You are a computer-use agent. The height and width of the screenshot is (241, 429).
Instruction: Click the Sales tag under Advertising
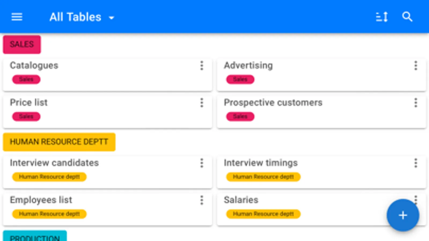pos(240,80)
